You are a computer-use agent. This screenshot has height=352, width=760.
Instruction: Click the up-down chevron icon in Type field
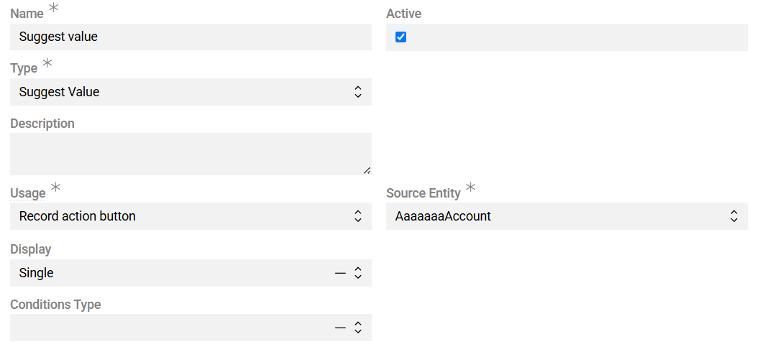tap(358, 92)
